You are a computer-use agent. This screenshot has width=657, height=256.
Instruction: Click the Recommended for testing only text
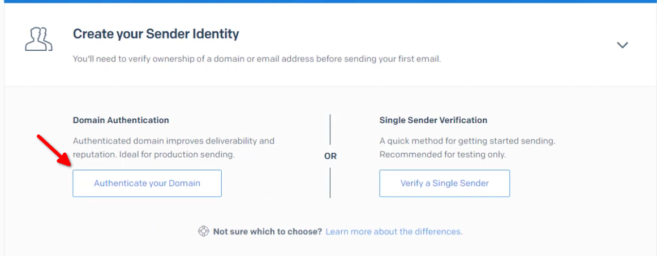pos(443,155)
